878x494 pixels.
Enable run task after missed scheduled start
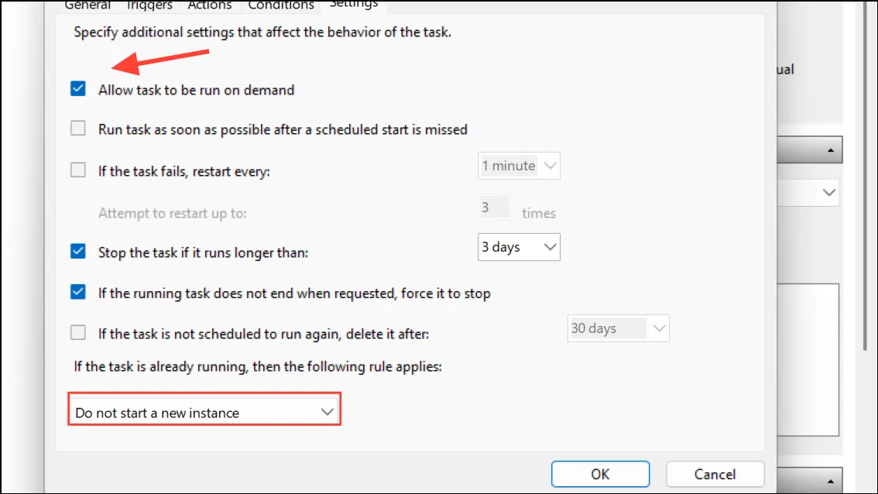78,129
